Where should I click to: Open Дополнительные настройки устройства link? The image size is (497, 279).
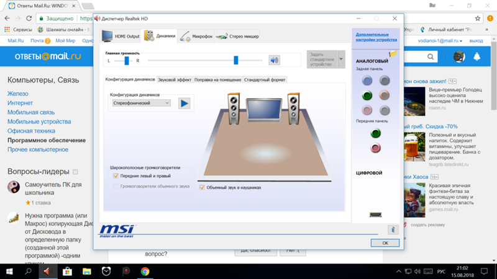(376, 37)
